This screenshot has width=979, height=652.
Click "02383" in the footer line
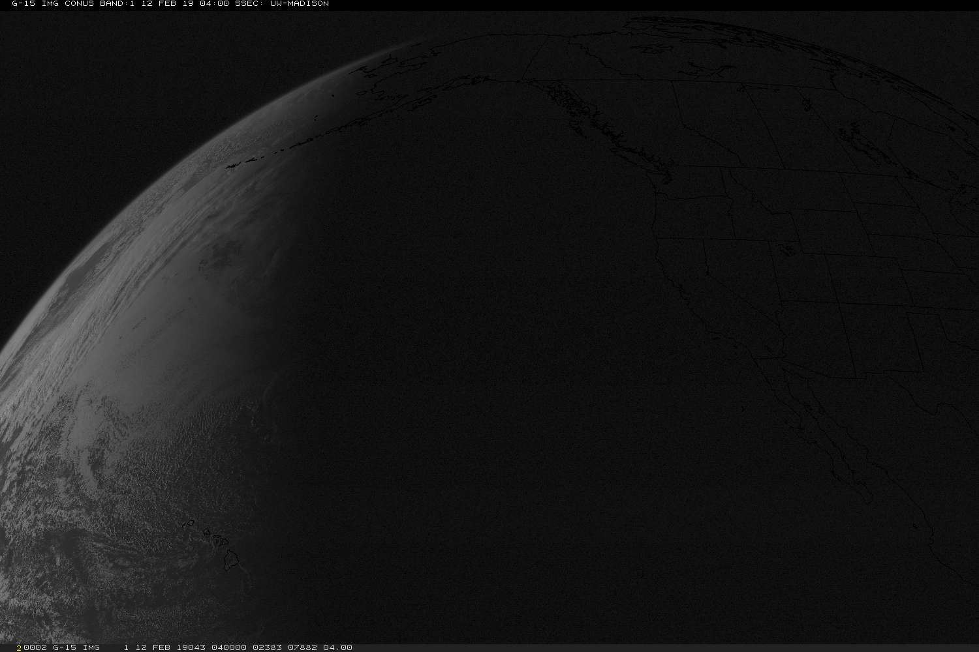coord(268,647)
